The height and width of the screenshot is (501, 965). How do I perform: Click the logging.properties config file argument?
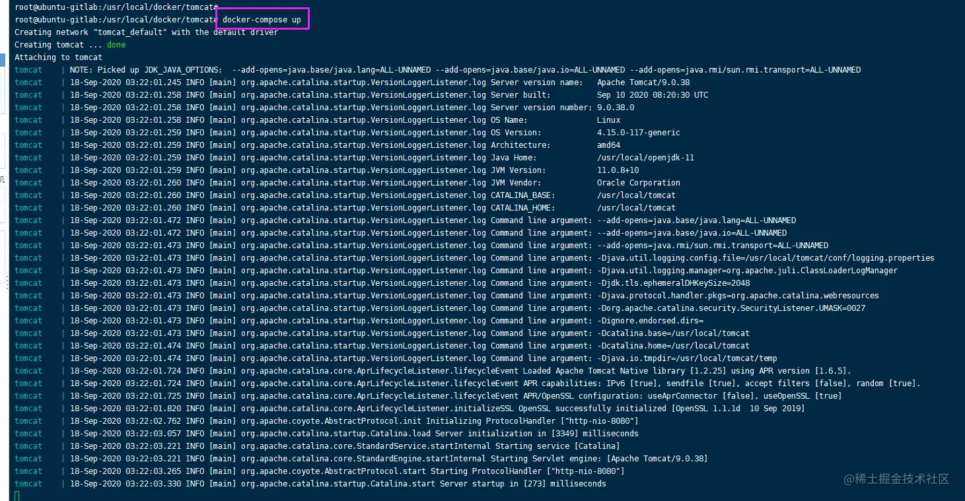[766, 258]
